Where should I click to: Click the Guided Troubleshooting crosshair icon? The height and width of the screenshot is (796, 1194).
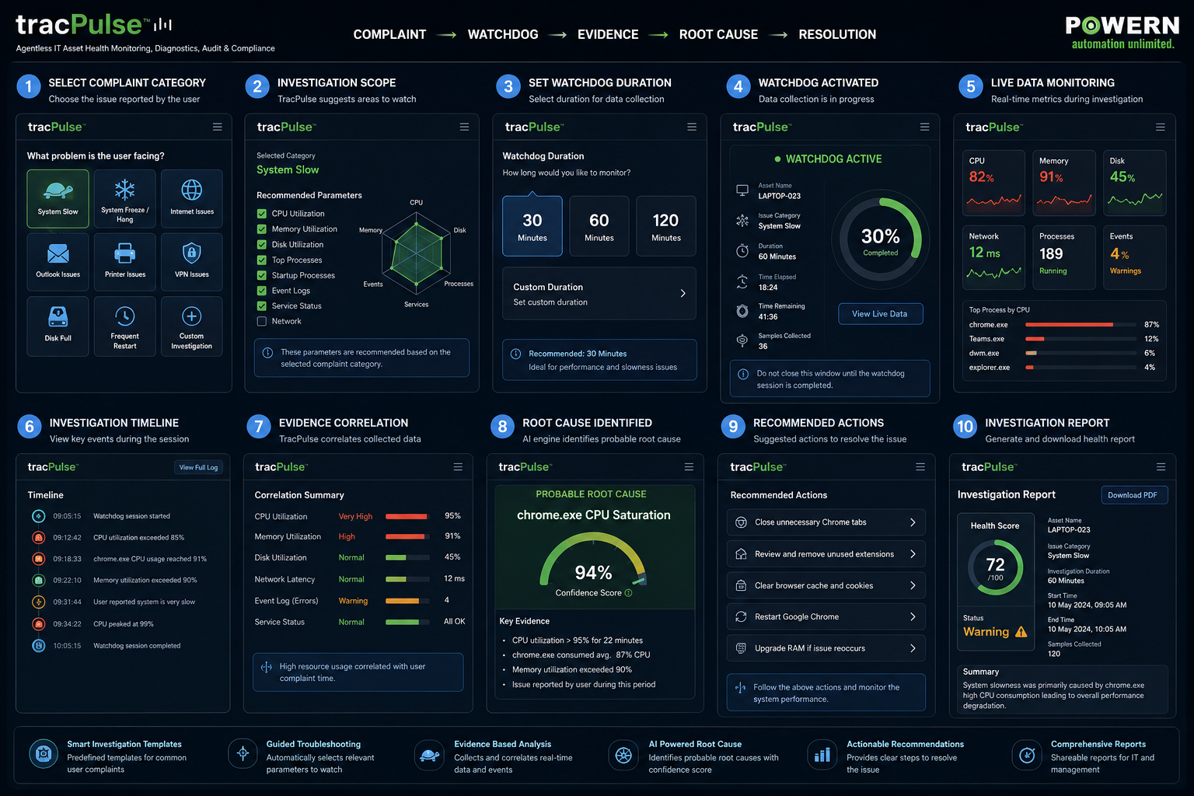[243, 753]
